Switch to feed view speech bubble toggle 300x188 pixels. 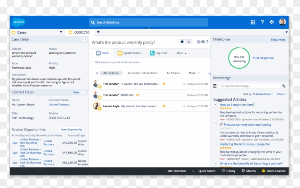pos(182,42)
